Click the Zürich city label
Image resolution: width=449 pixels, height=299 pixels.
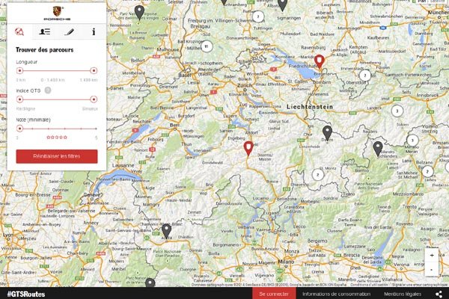tap(244, 85)
